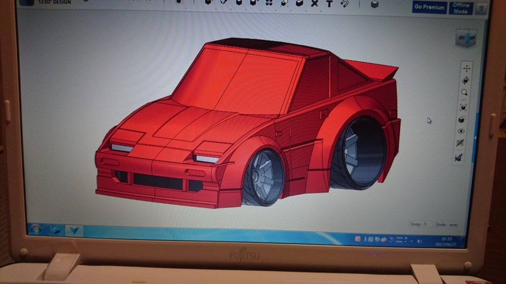Open materials and outlines display options

coord(462,119)
